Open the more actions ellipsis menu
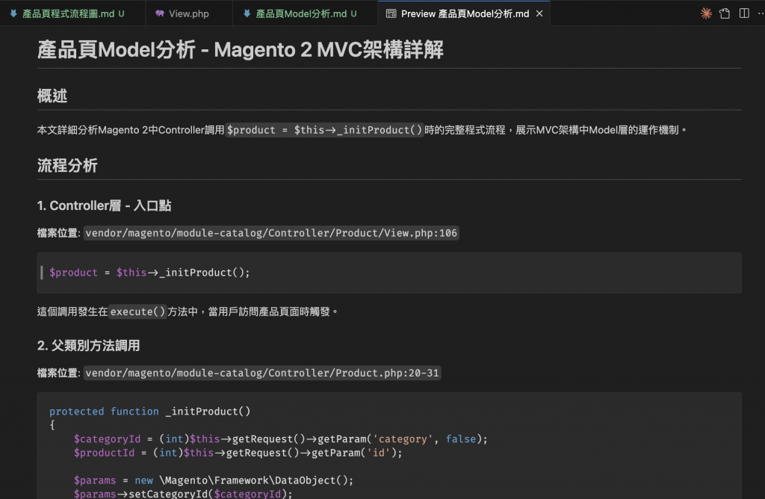 (x=761, y=13)
